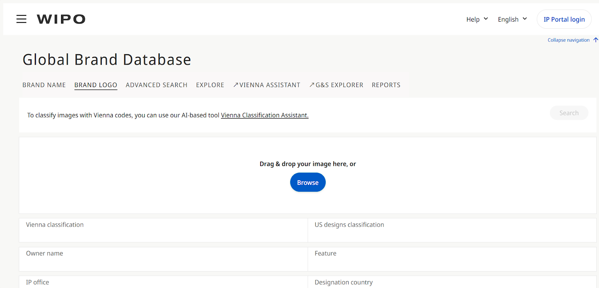Click the Search button
599x288 pixels.
pyautogui.click(x=569, y=113)
